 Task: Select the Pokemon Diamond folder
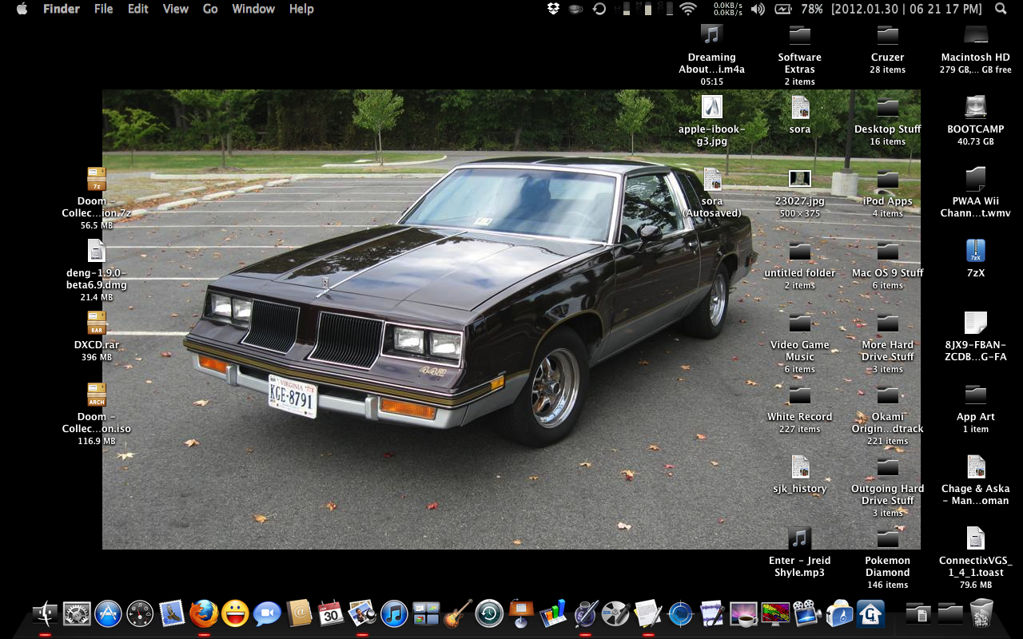click(887, 538)
